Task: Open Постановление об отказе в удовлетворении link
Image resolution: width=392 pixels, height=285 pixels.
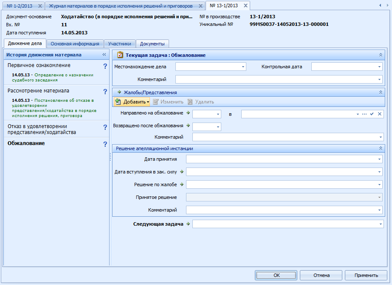Action: coord(54,108)
